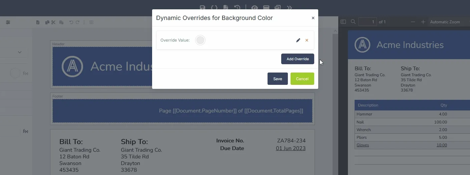Click the scissors cut icon

click(x=53, y=22)
